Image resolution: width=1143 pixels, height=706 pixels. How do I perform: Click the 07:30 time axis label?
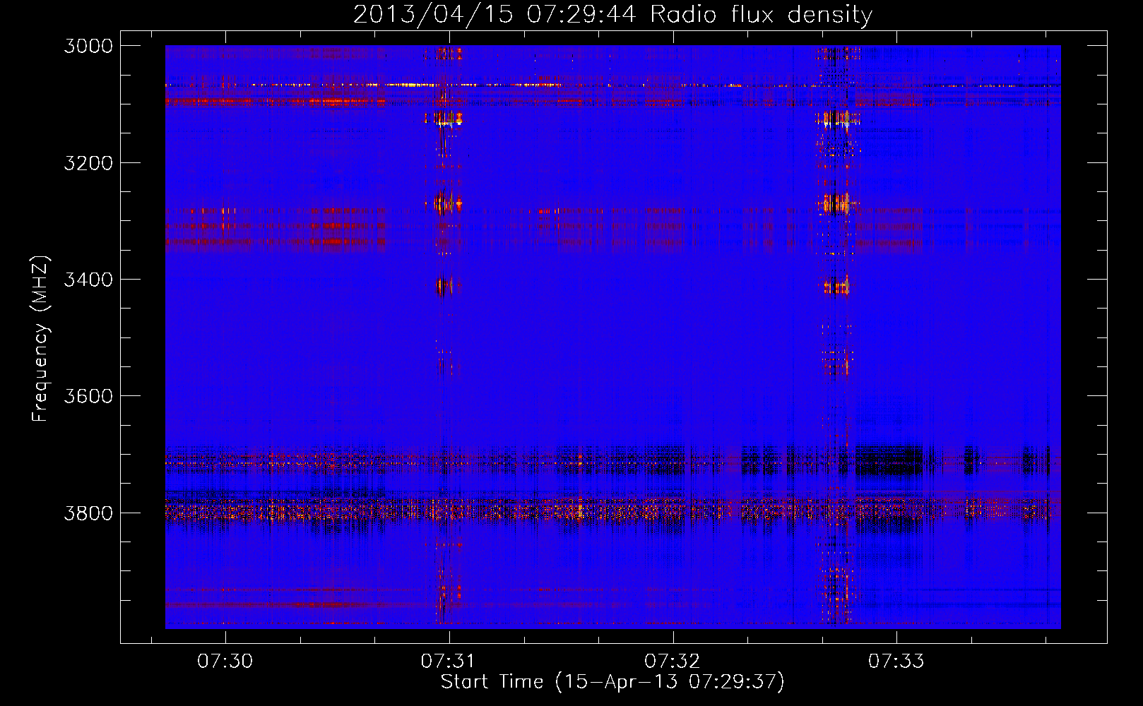point(225,662)
